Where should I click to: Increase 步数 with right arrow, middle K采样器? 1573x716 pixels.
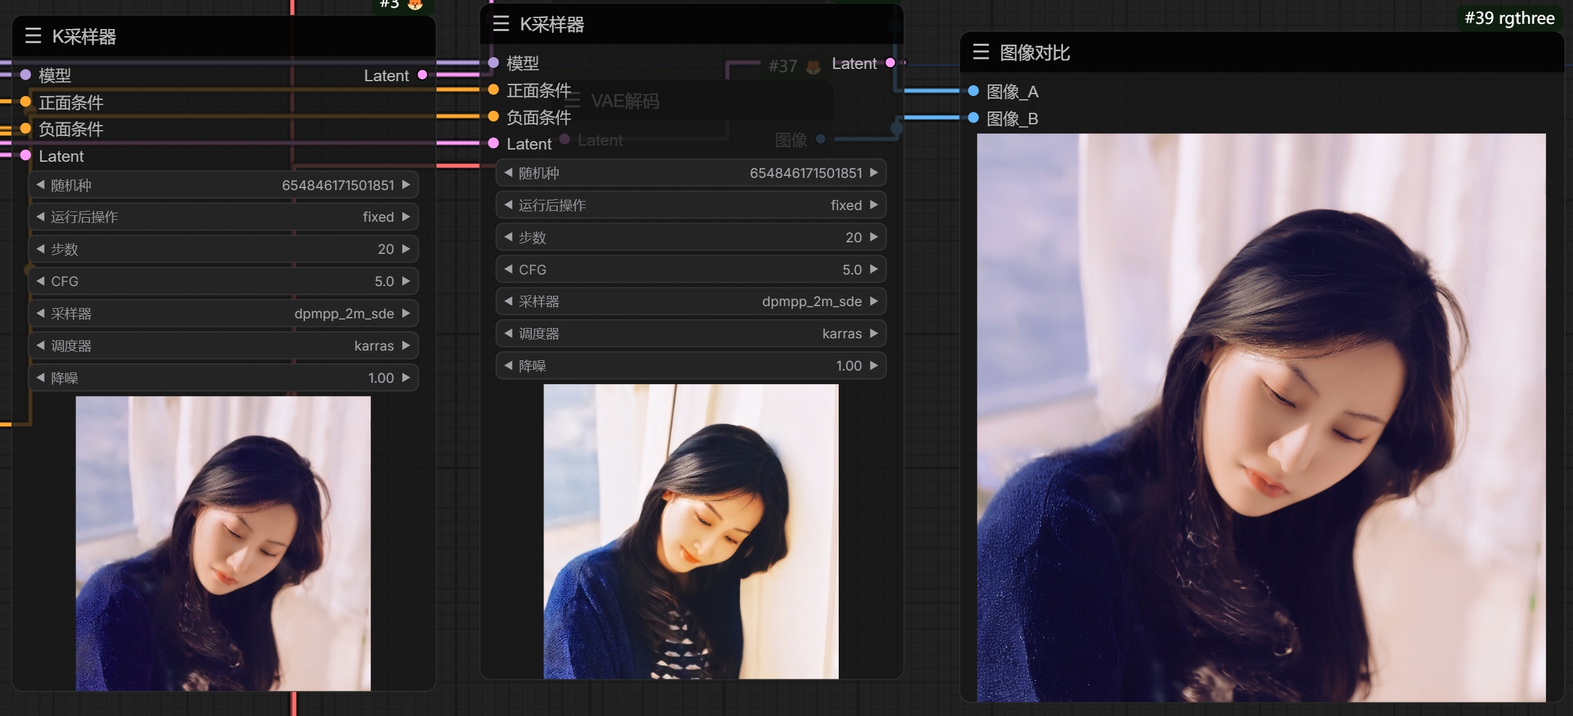pyautogui.click(x=874, y=237)
